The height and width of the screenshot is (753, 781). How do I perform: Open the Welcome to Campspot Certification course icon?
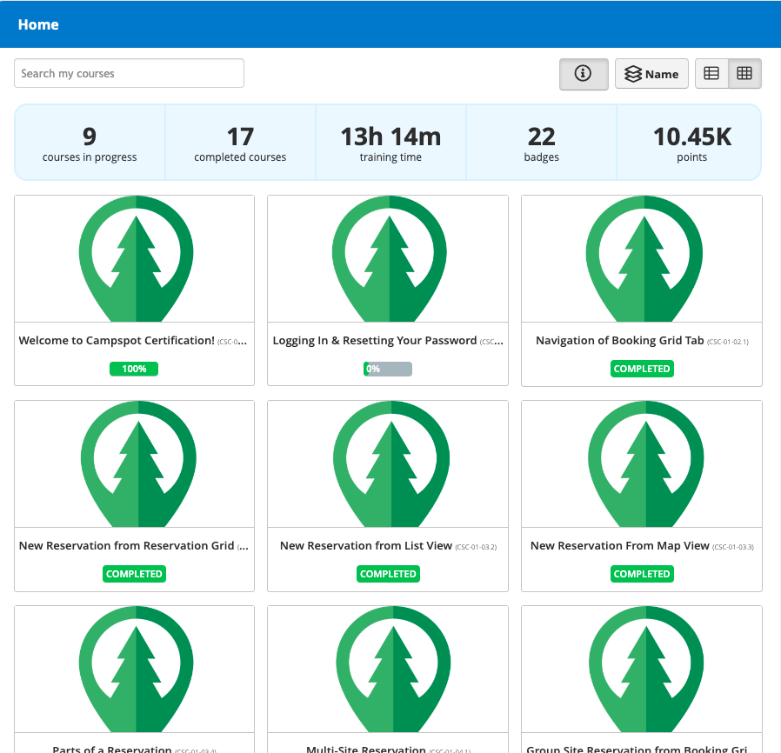(134, 257)
